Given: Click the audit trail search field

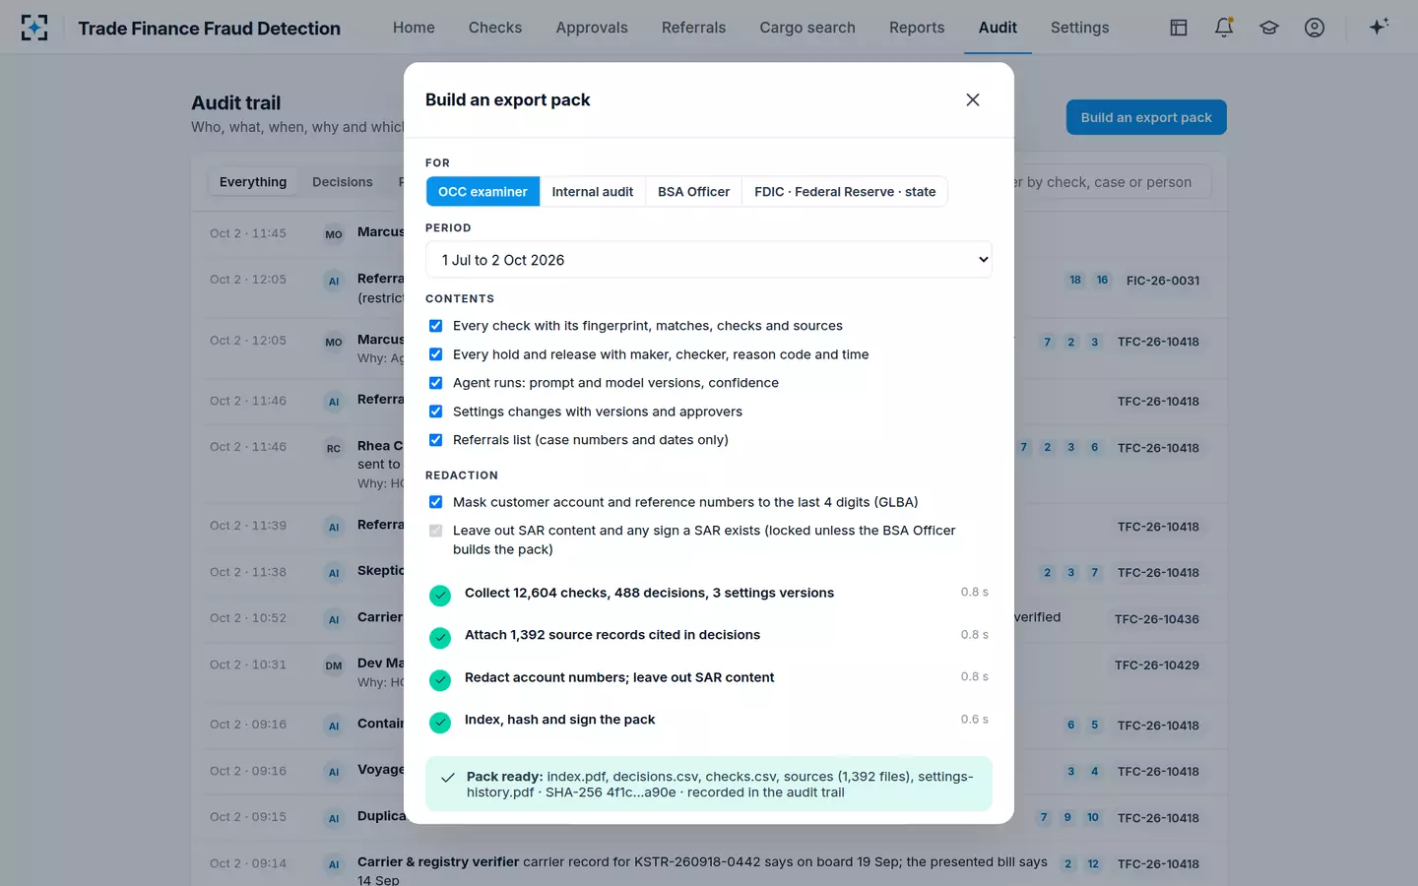Looking at the screenshot, I should coord(1111,182).
